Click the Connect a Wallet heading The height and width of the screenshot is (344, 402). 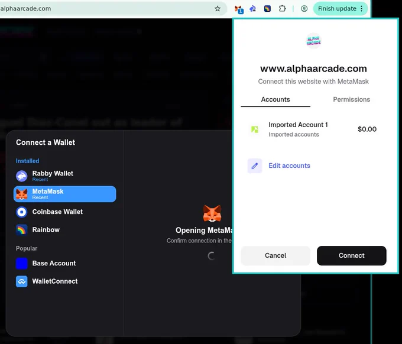tap(46, 142)
